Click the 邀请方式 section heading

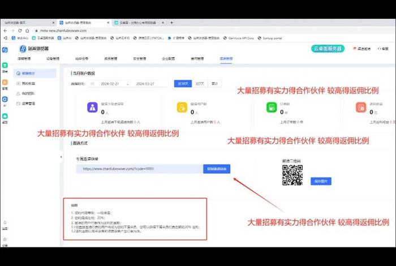[80, 143]
